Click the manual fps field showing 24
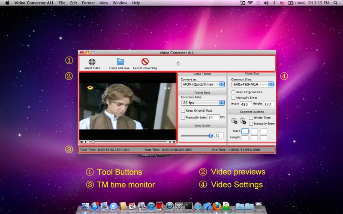343x214 pixels. pos(213,117)
